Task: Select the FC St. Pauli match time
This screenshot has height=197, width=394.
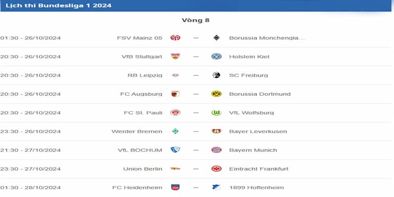Action: tap(31, 113)
